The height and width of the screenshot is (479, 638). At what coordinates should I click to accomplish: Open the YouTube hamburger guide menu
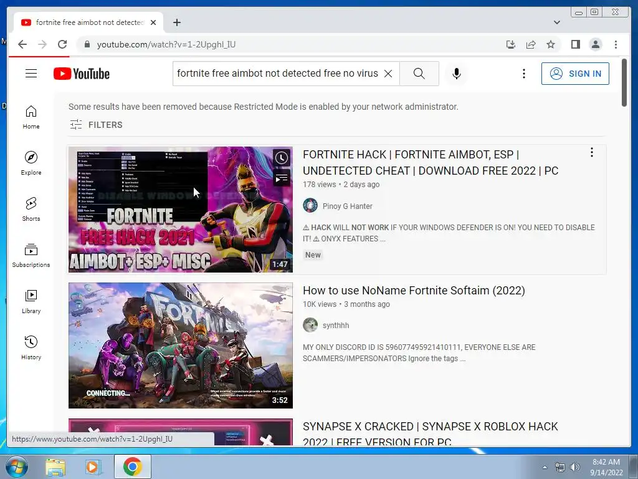coord(31,74)
